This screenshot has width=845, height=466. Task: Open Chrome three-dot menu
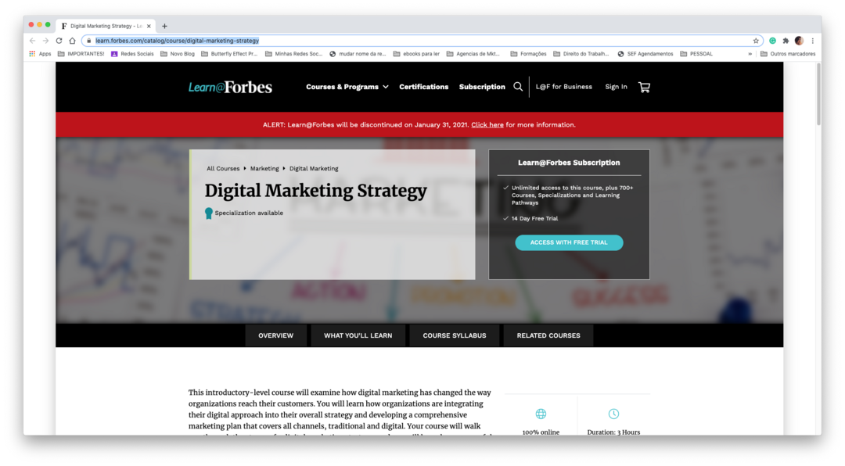813,41
